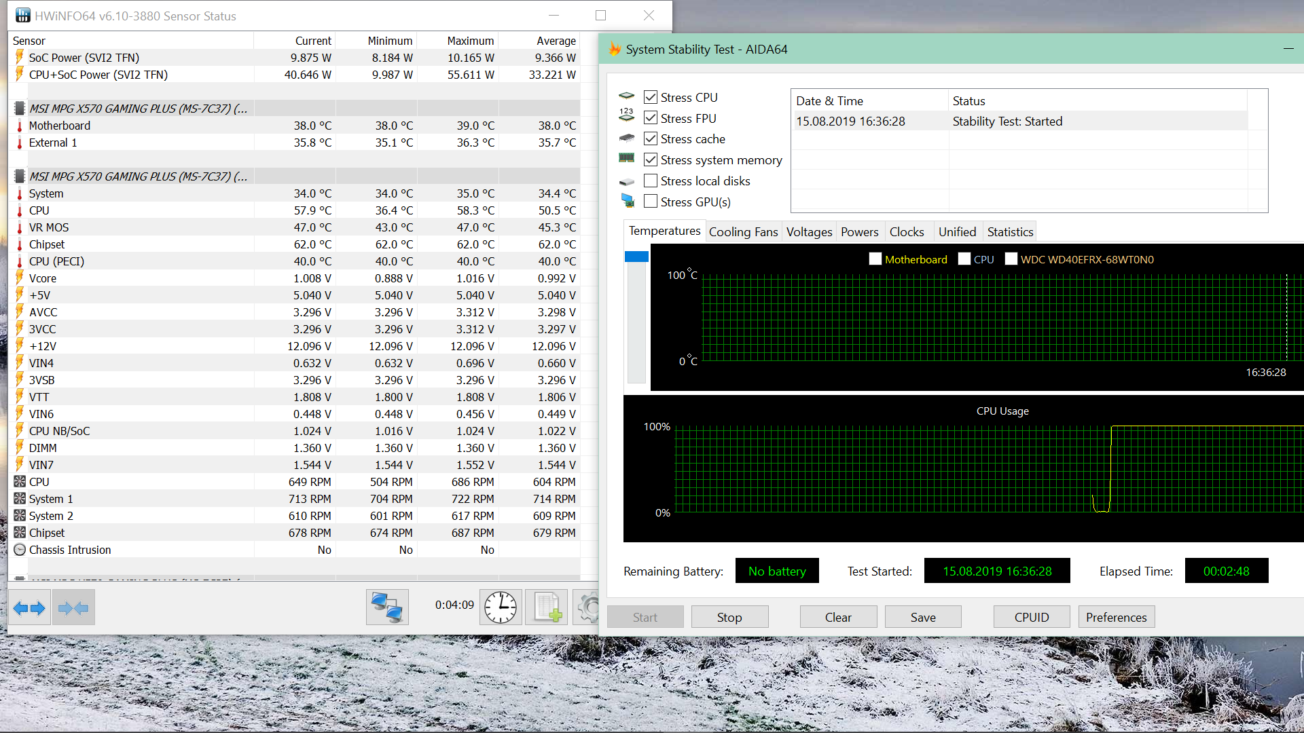Open HWiNFO sensor settings gear icon
1304x733 pixels.
[x=587, y=607]
